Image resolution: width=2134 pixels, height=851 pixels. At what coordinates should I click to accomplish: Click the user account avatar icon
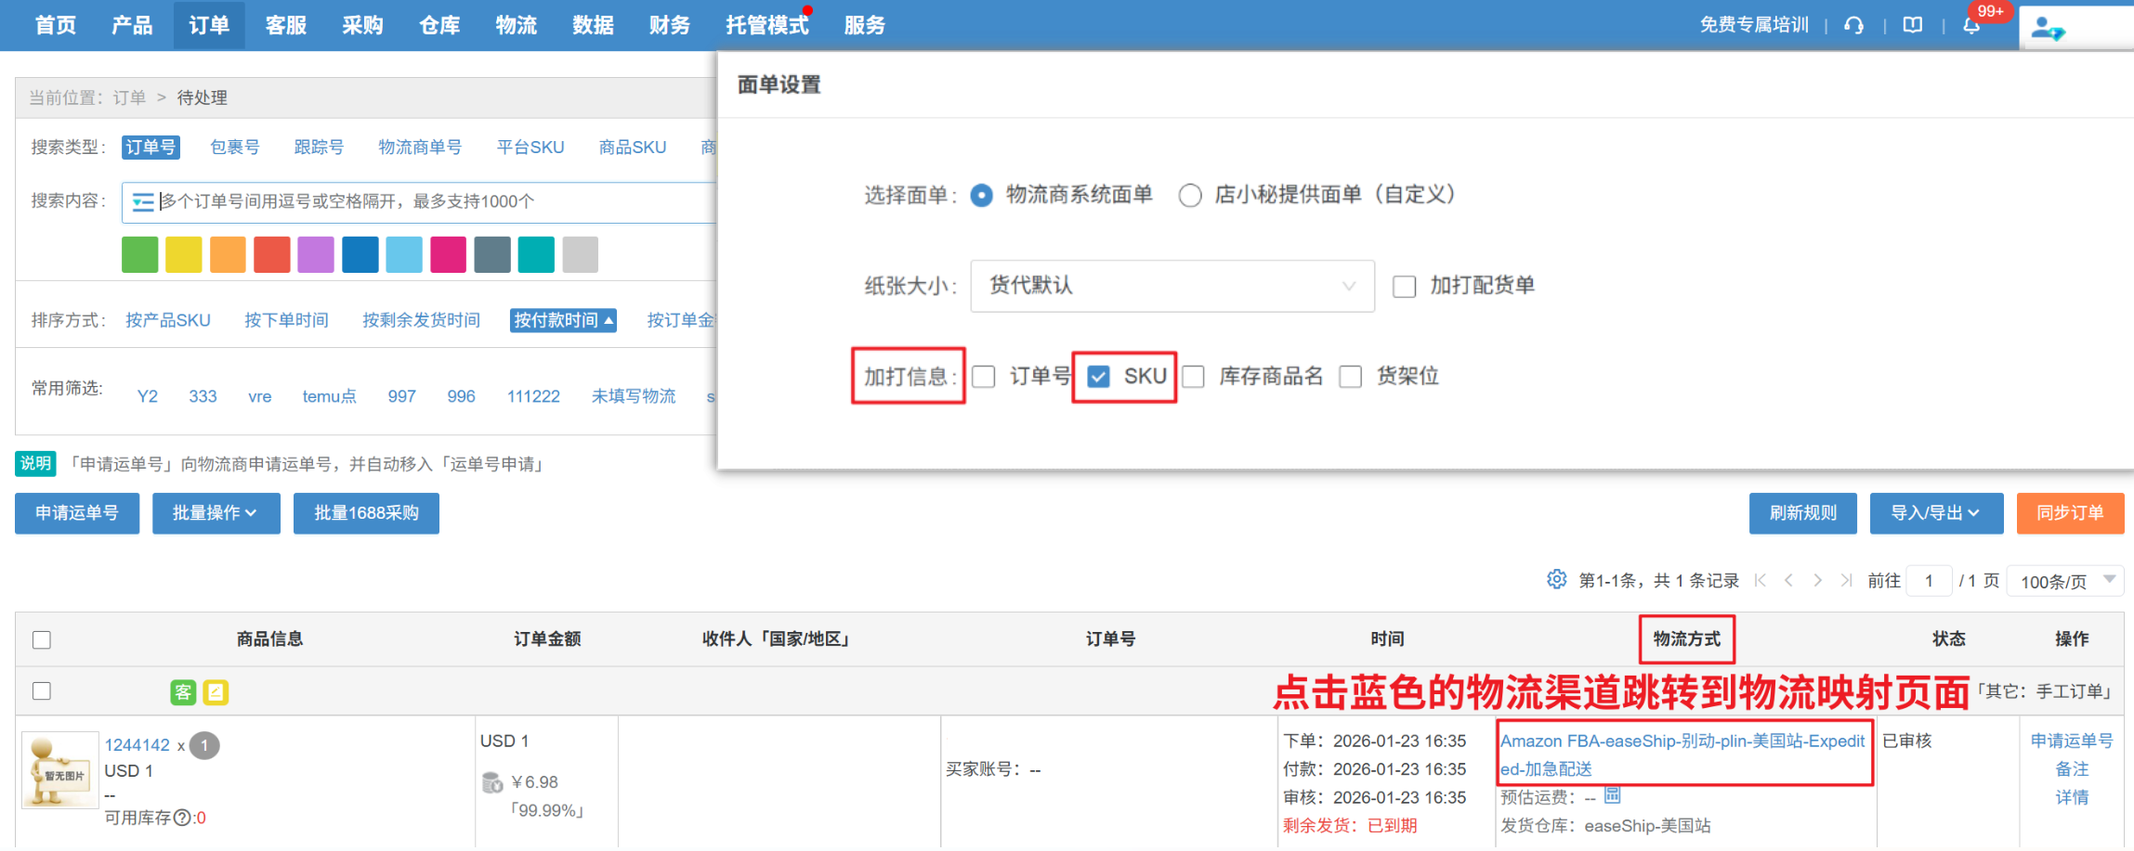(x=2046, y=29)
